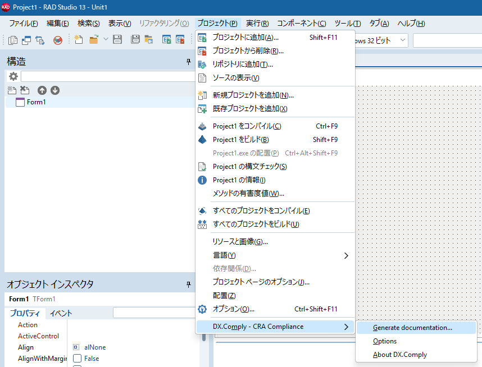The width and height of the screenshot is (482, 367).
Task: Choose Project1 の構文チェック(S)
Action: click(x=275, y=167)
